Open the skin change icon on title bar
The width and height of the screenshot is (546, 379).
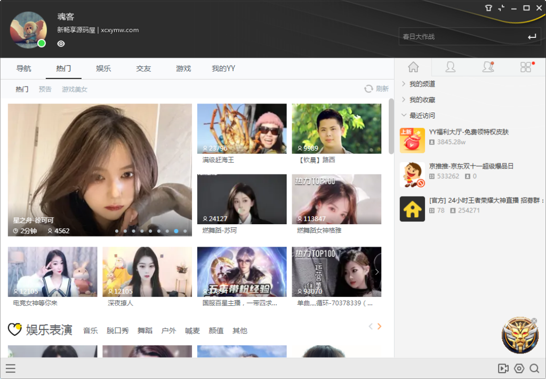[488, 8]
